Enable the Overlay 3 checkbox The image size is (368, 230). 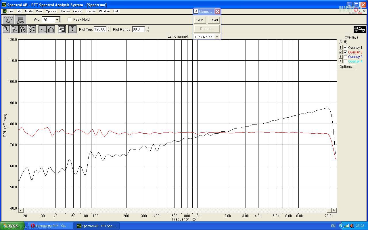click(x=345, y=57)
